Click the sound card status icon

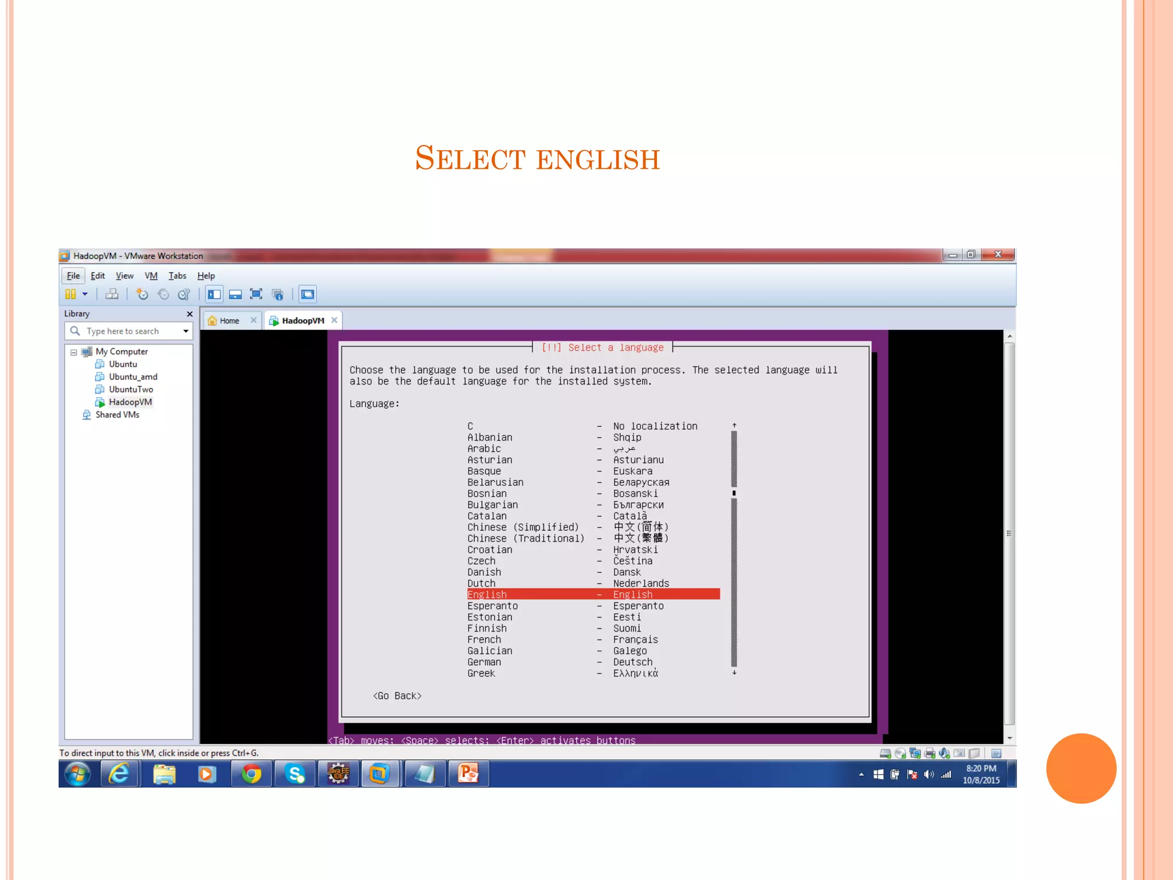[x=944, y=753]
